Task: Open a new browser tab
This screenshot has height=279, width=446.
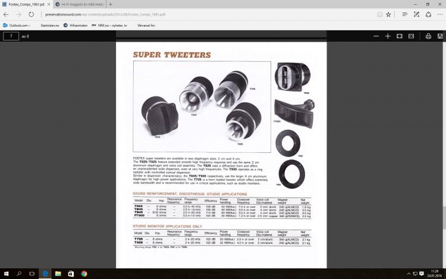Action: 111,4
